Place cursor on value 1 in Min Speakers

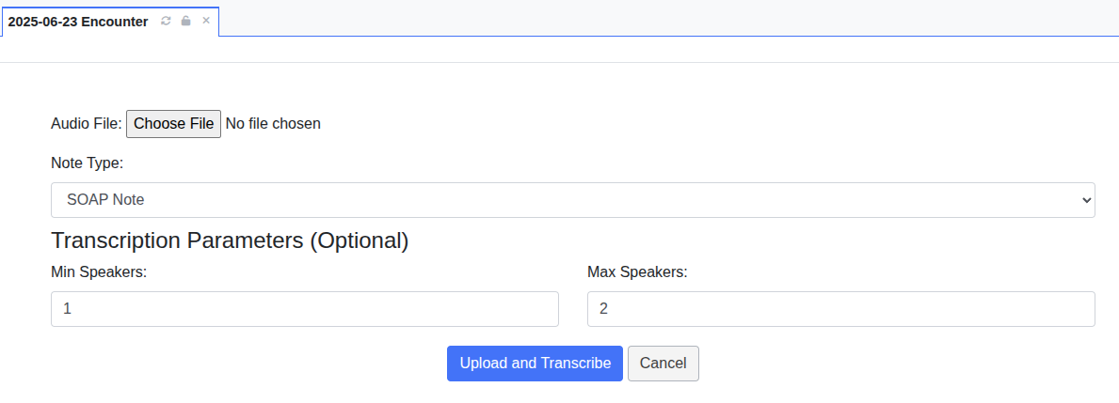[x=67, y=309]
